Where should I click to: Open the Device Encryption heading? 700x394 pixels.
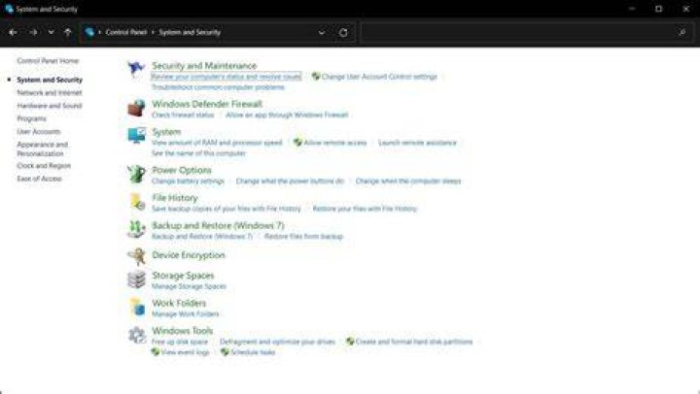point(189,255)
